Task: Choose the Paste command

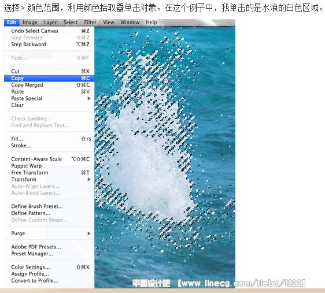Action: 49,91
